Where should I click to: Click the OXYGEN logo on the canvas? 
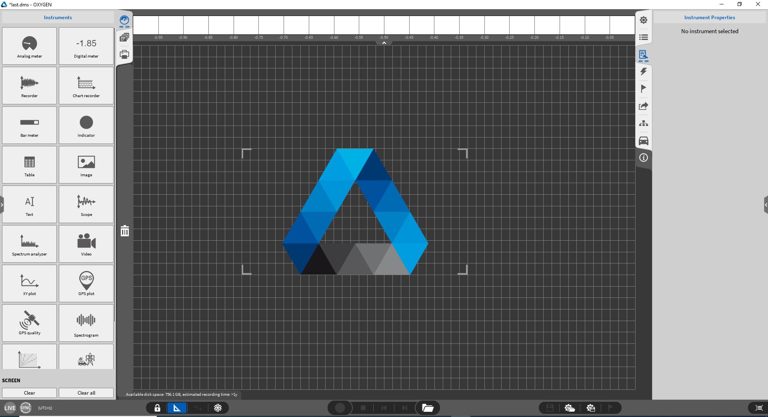(x=355, y=211)
